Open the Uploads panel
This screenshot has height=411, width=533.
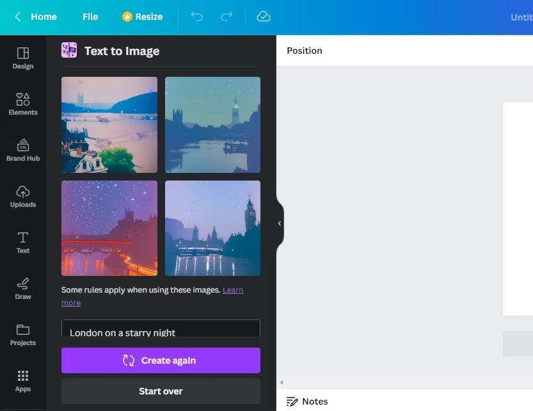coord(22,195)
